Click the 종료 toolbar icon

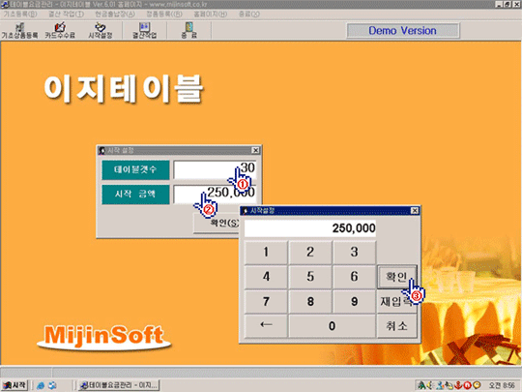pos(188,30)
